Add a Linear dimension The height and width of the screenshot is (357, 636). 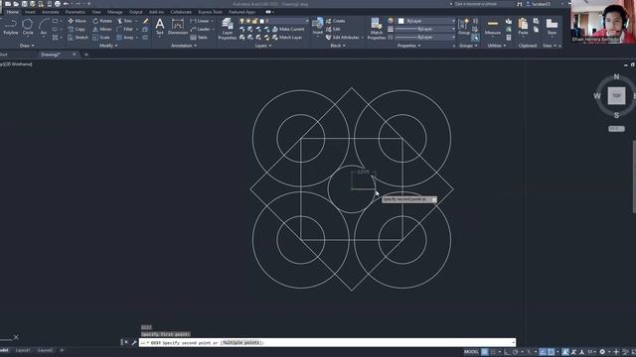point(200,21)
